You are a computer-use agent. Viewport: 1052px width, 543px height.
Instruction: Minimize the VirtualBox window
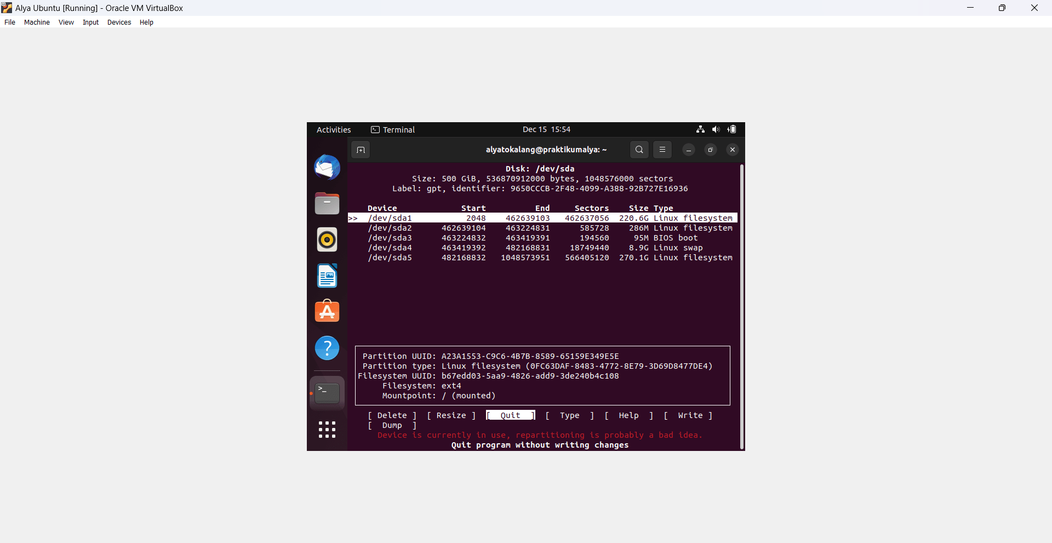970,8
